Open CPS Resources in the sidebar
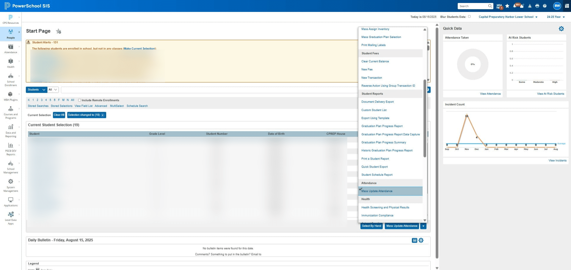The width and height of the screenshot is (571, 270). (11, 19)
